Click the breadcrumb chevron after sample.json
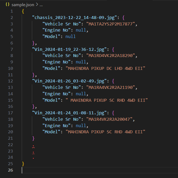Screen dimensions: 178x178 [x=37, y=5]
